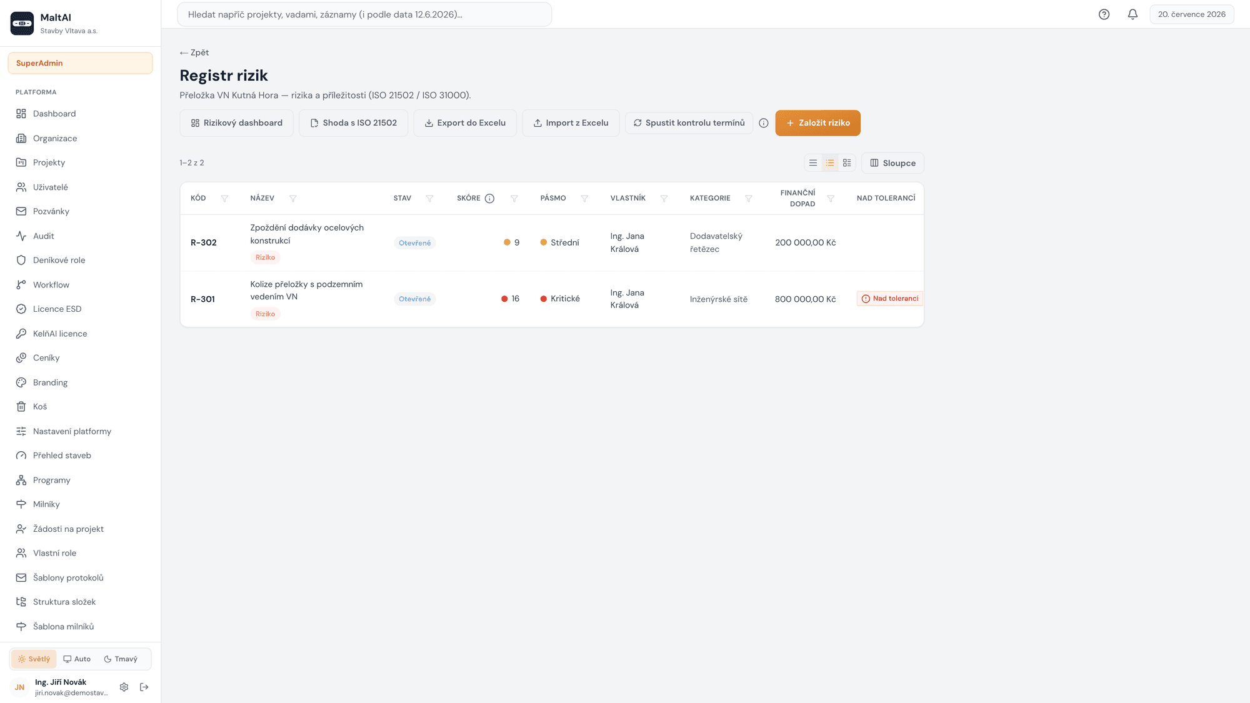Click the info icon next to Spustit kontrolu termínů
Screen dimensions: 1250x703
[x=763, y=123]
